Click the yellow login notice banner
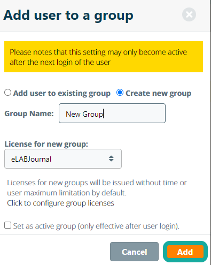Image resolution: width=211 pixels, height=265 pixels. point(104,57)
